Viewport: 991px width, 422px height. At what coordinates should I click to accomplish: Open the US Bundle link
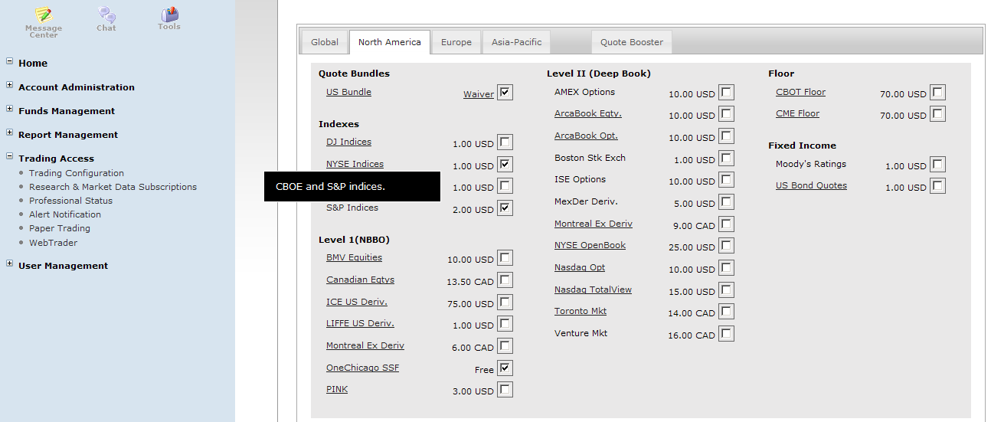coord(348,92)
